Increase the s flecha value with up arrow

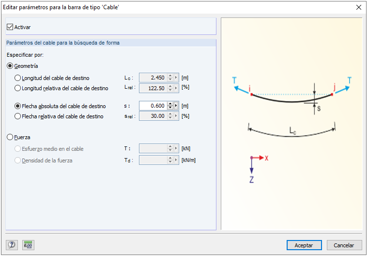point(170,104)
